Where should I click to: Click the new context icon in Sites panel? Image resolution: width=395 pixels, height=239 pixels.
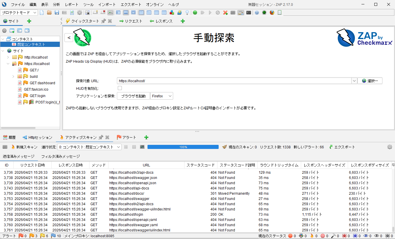pyautogui.click(x=12, y=31)
